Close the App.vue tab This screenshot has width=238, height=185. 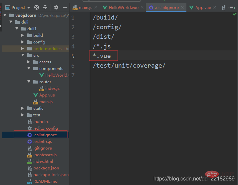click(x=215, y=7)
